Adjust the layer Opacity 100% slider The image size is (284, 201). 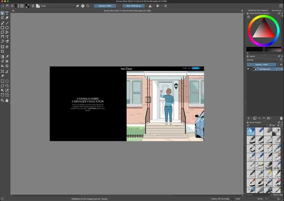coord(262,65)
